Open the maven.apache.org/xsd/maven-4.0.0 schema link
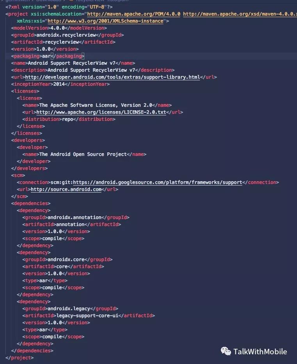 [240, 14]
